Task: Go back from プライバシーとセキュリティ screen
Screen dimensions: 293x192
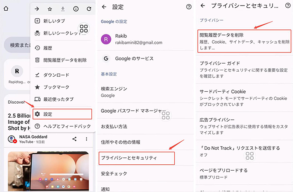Action: pyautogui.click(x=203, y=6)
